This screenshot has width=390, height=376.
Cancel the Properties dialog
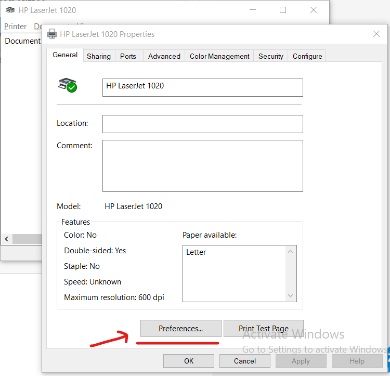(244, 361)
